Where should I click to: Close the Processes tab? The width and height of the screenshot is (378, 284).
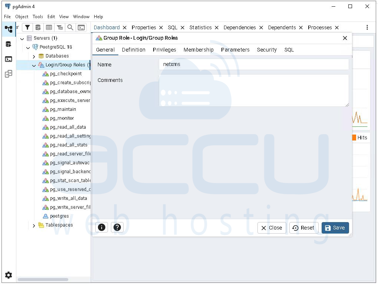[x=337, y=28]
